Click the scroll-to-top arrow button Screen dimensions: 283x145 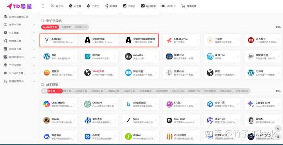[x=278, y=128]
